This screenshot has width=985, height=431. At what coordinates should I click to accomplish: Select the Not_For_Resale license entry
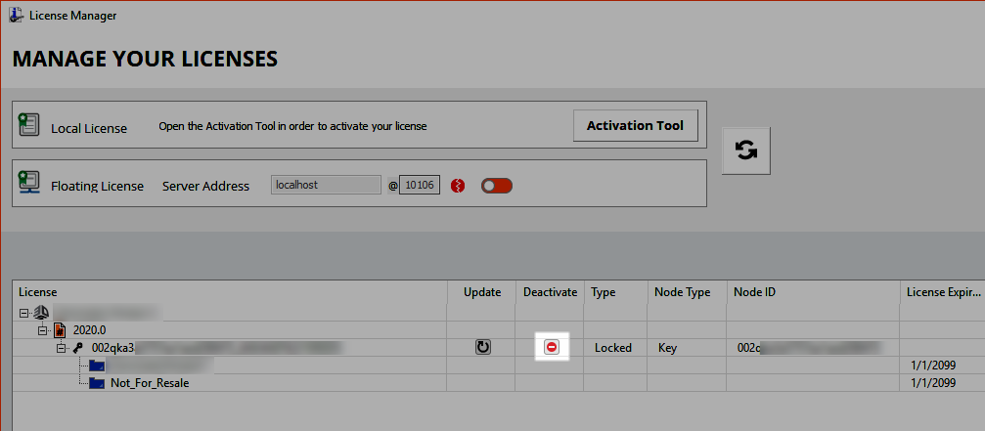[149, 383]
